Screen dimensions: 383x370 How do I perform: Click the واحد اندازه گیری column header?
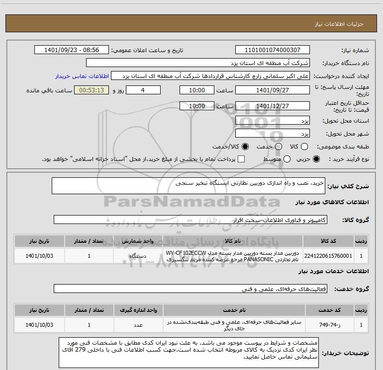(138, 310)
